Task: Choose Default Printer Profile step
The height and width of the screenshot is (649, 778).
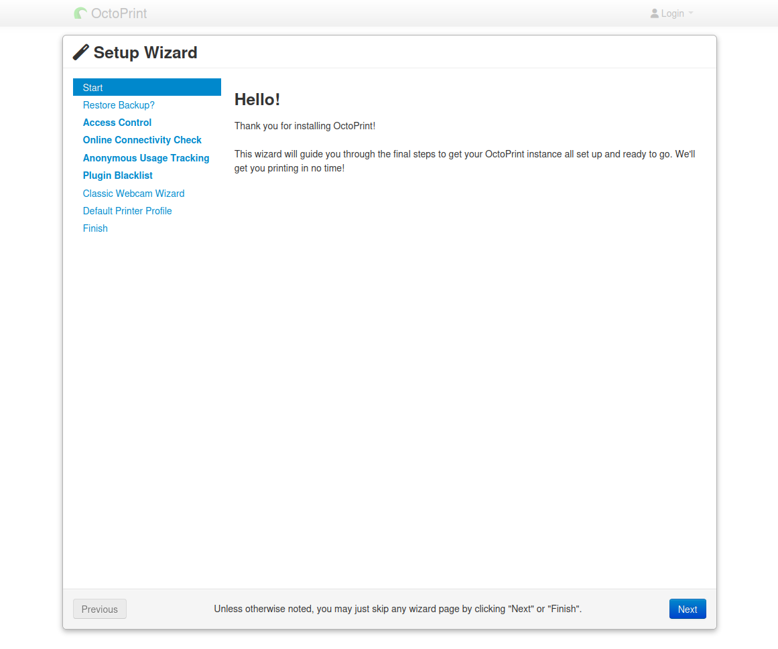Action: coord(127,211)
